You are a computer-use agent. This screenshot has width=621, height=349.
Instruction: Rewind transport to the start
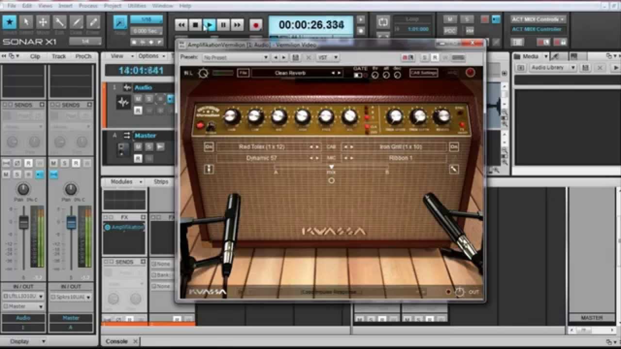181,25
